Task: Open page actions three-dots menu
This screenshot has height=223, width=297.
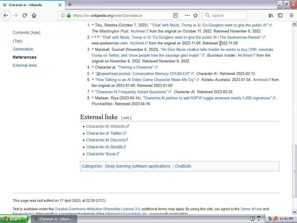Action: click(187, 16)
